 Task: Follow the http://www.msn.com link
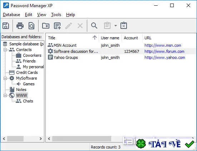pos(163,45)
